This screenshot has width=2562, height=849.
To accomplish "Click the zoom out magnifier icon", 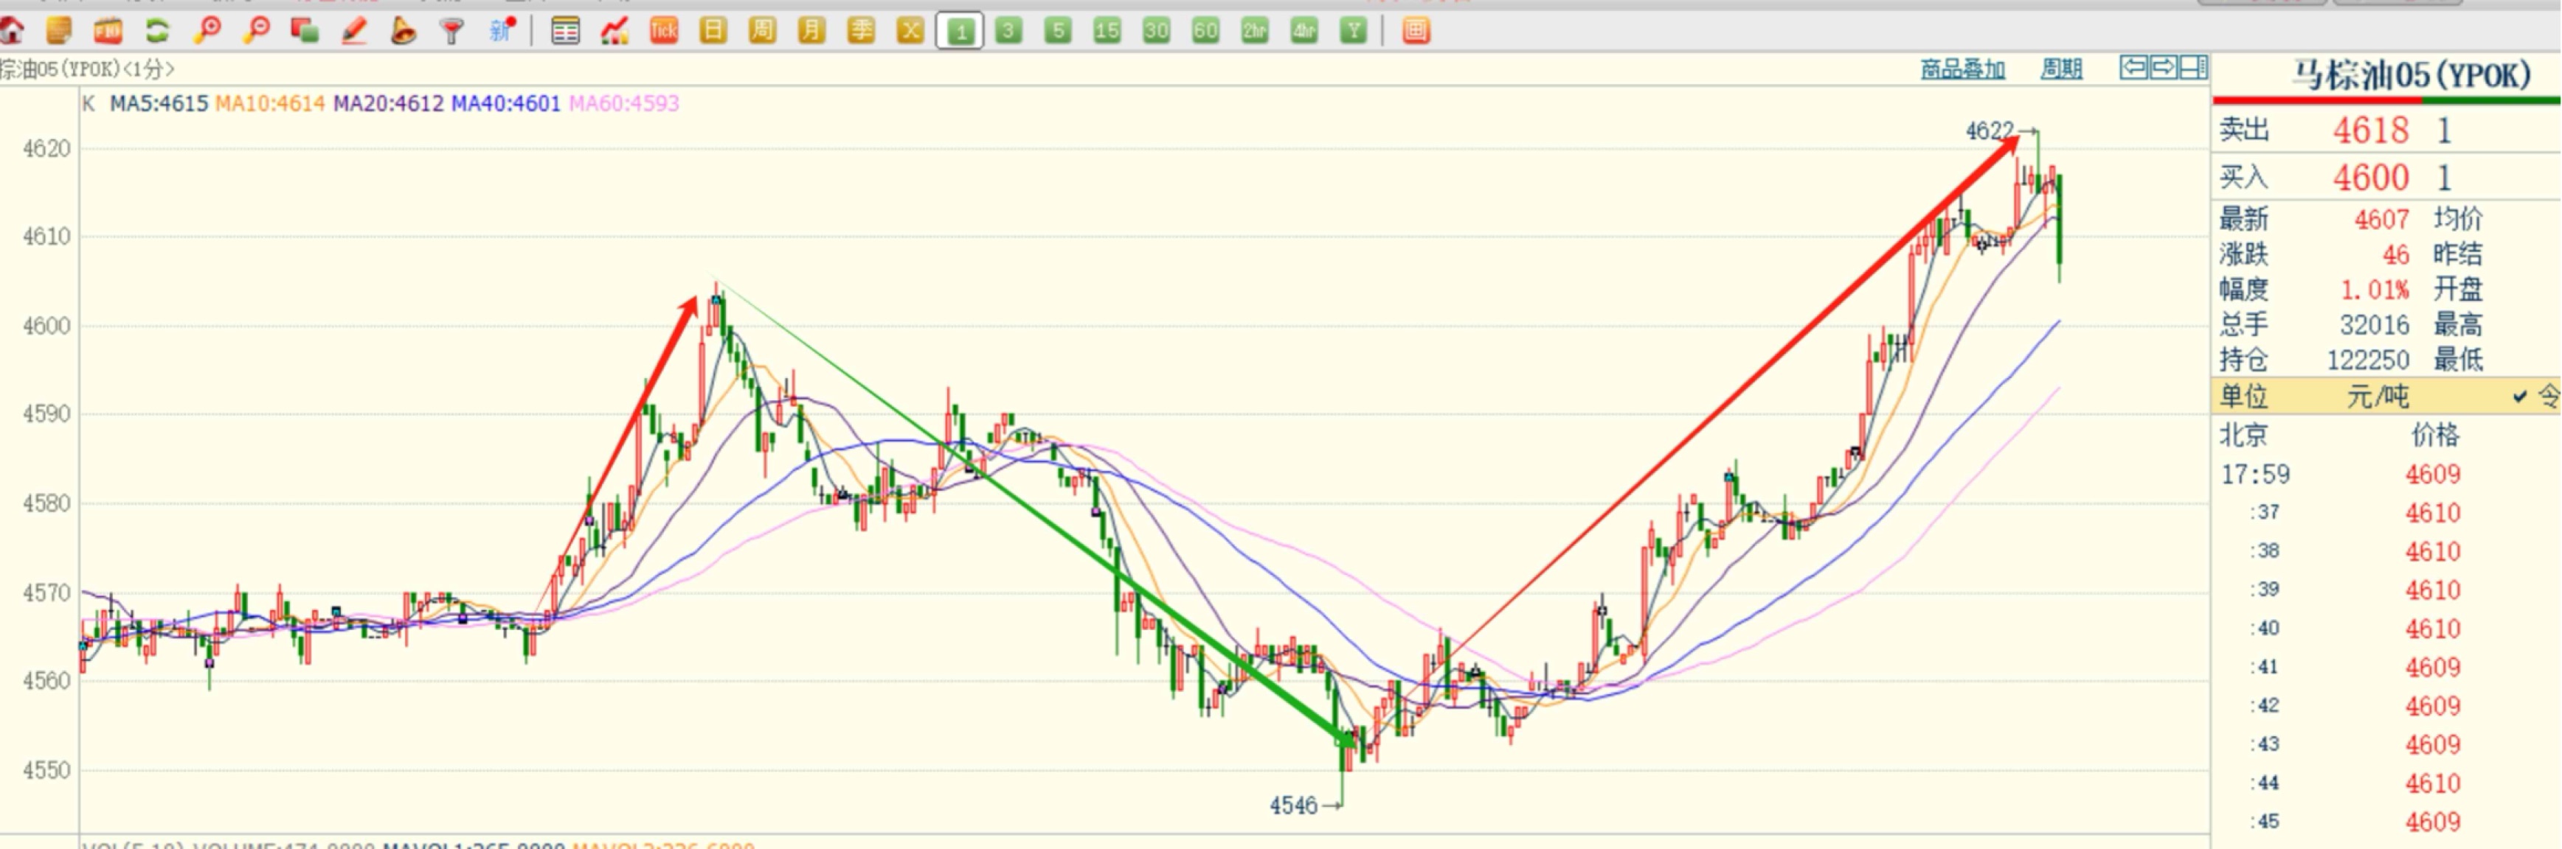I will pos(257,31).
